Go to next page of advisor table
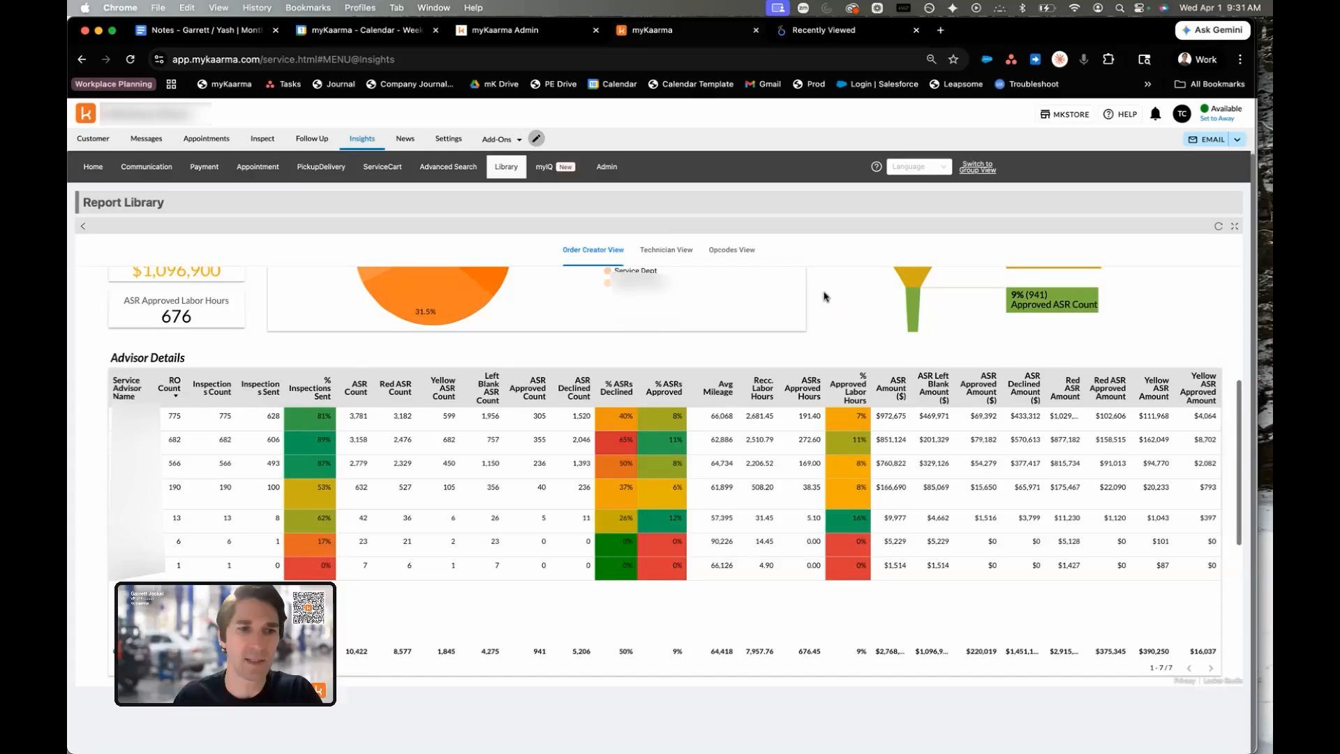The width and height of the screenshot is (1340, 754). tap(1211, 668)
